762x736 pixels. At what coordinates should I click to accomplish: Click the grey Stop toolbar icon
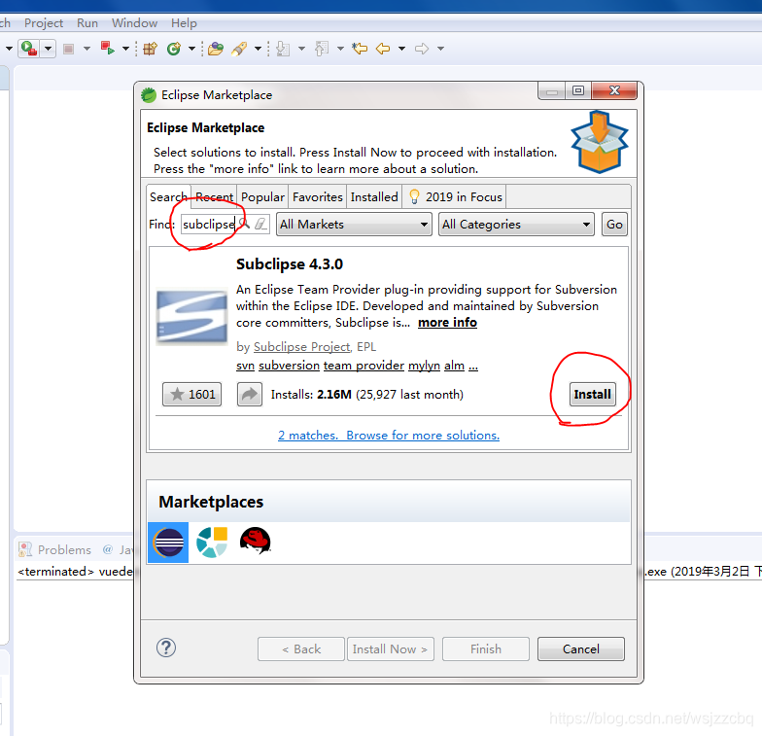(68, 49)
